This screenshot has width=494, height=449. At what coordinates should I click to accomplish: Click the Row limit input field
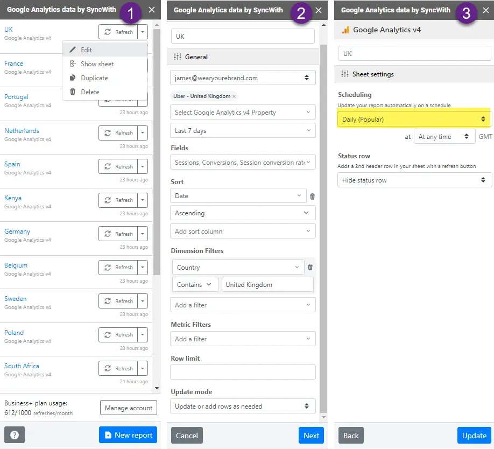point(243,372)
